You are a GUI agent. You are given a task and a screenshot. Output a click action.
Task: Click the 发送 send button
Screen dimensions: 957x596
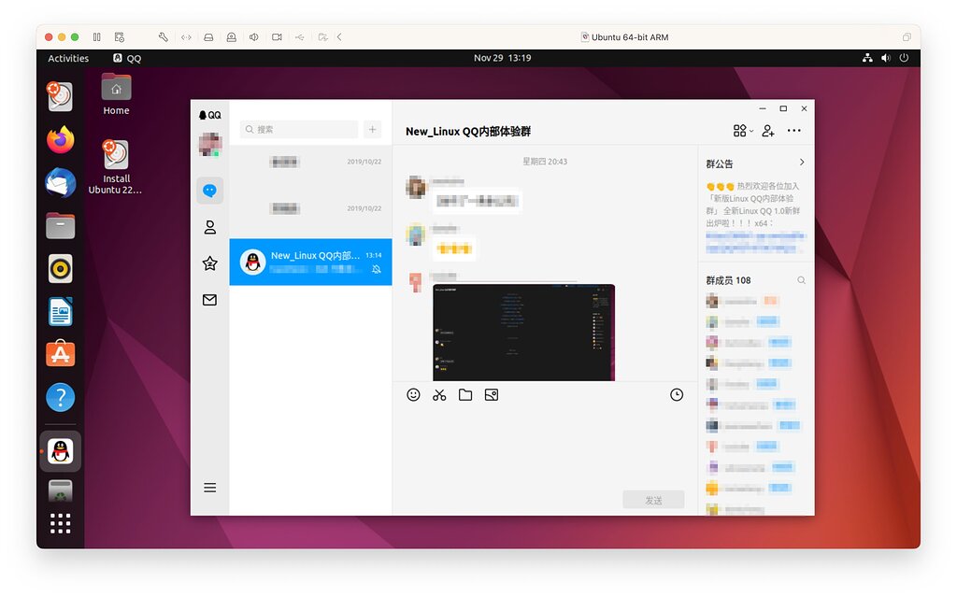[x=652, y=499]
